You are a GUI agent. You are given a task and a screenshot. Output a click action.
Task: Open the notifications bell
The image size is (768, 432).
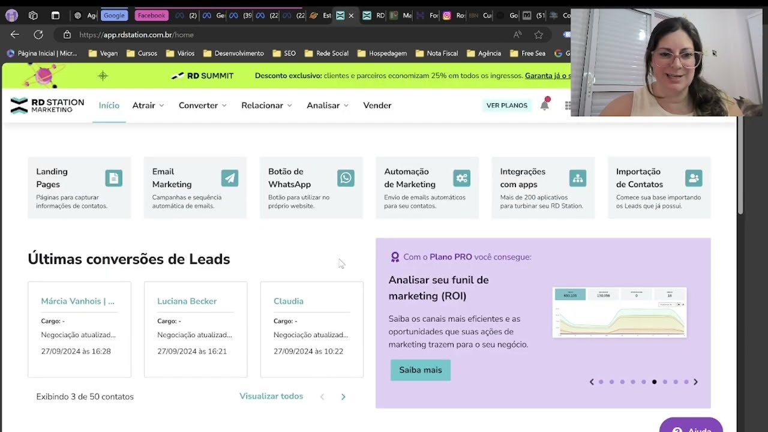point(544,105)
